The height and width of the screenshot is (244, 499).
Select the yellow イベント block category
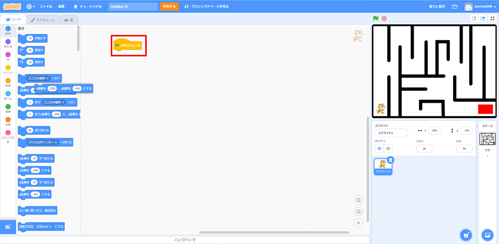pyautogui.click(x=8, y=69)
